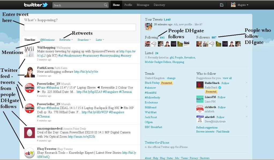Click Refresh suggestions link
Image resolution: width=274 pixels, height=160 pixels.
coord(207,128)
